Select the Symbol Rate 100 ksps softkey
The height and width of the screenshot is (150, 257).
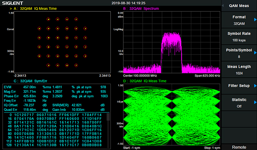(239, 37)
